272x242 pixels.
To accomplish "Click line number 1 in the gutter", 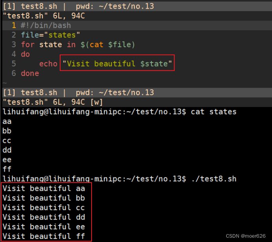I will point(14,26).
